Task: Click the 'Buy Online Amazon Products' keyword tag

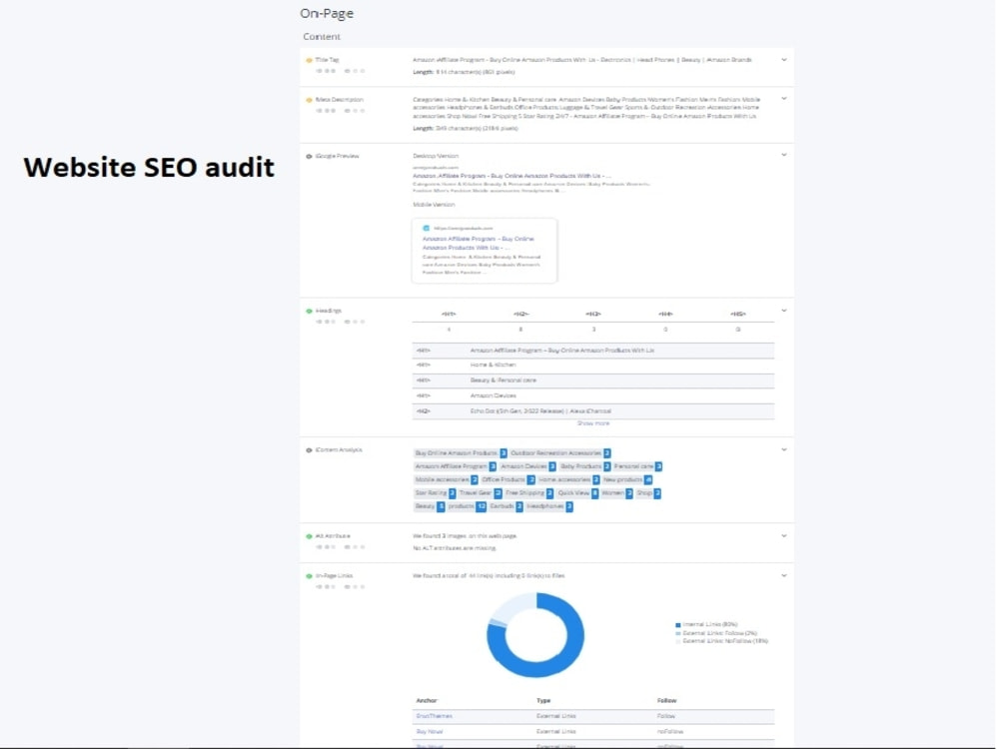Action: [462, 453]
